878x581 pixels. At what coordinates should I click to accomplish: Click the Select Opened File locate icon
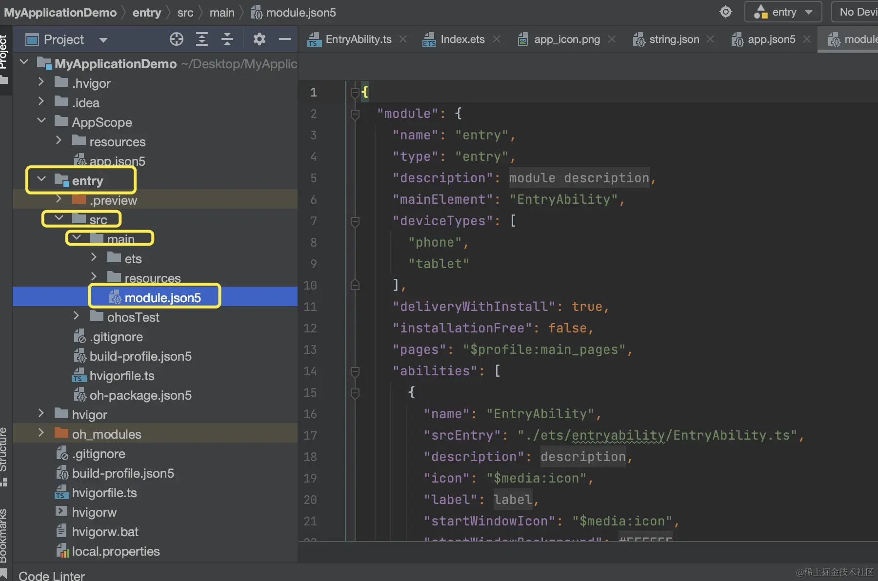177,39
